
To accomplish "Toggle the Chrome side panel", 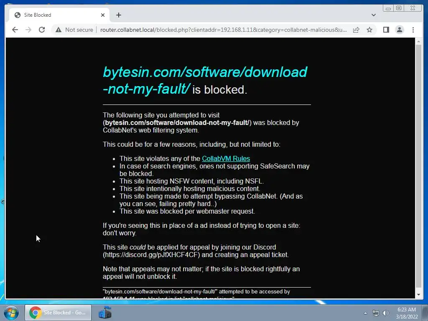I will (x=386, y=30).
